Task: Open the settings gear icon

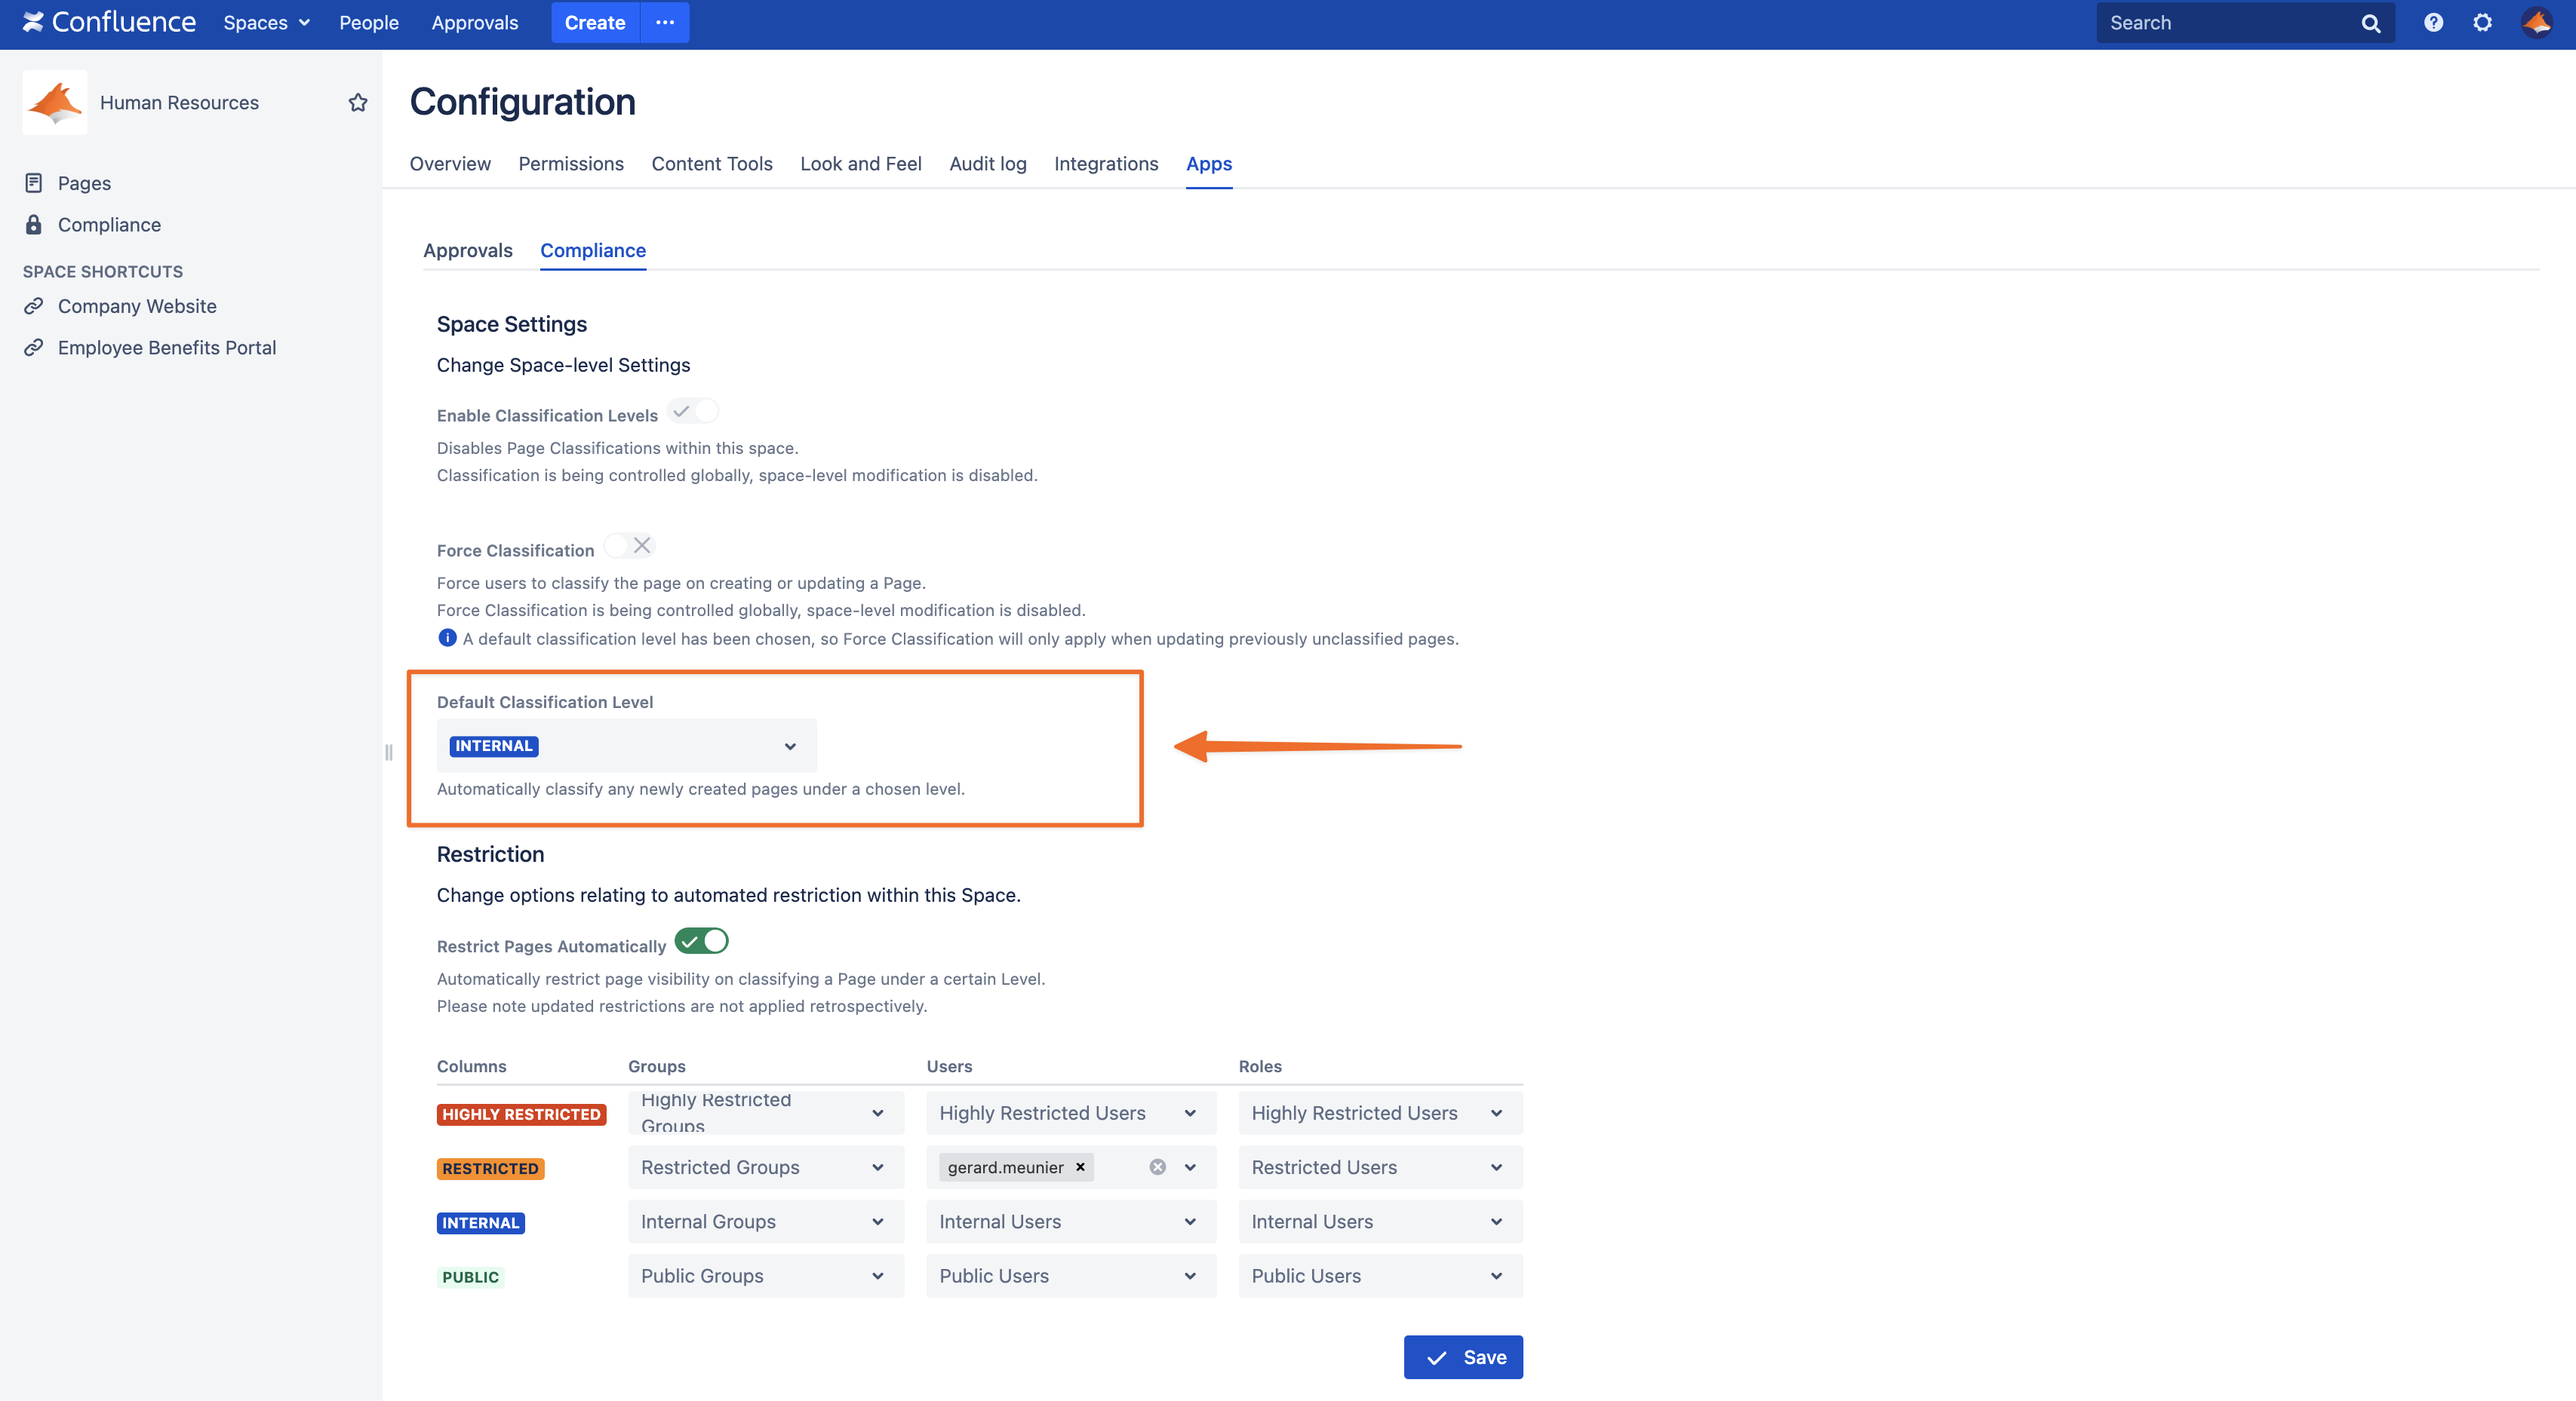Action: click(x=2482, y=22)
